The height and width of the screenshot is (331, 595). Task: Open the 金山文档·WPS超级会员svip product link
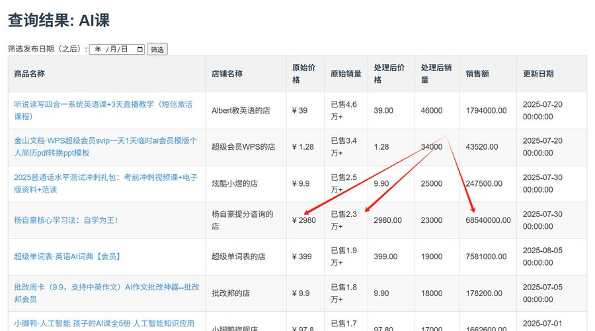click(106, 147)
